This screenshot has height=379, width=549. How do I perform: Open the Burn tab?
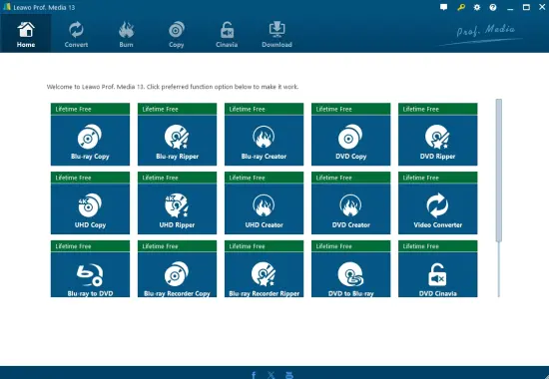pyautogui.click(x=126, y=34)
